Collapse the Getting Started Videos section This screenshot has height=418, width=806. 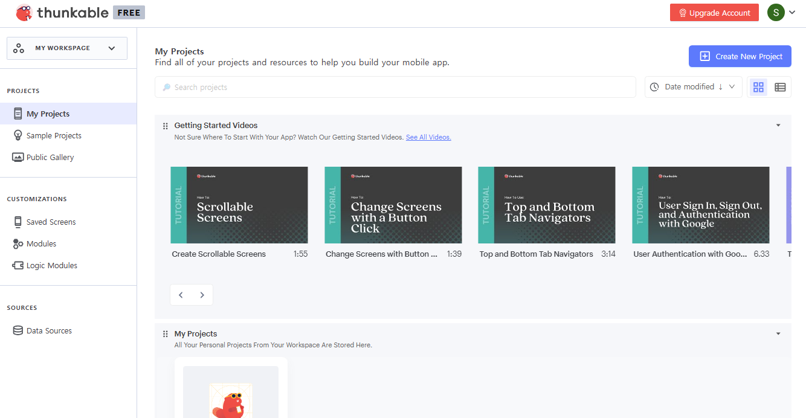tap(778, 126)
